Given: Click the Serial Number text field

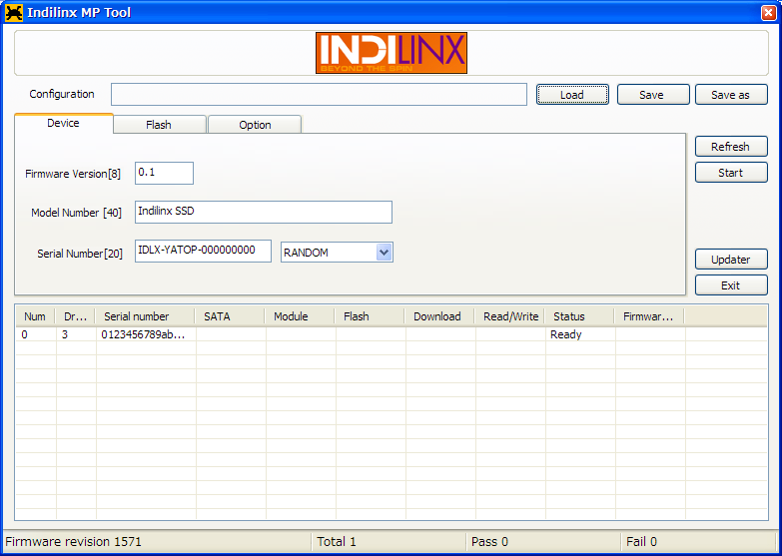Looking at the screenshot, I should coord(203,251).
